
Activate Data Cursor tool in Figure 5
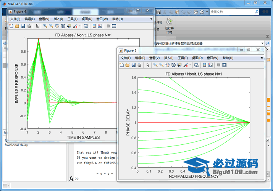click(179, 65)
